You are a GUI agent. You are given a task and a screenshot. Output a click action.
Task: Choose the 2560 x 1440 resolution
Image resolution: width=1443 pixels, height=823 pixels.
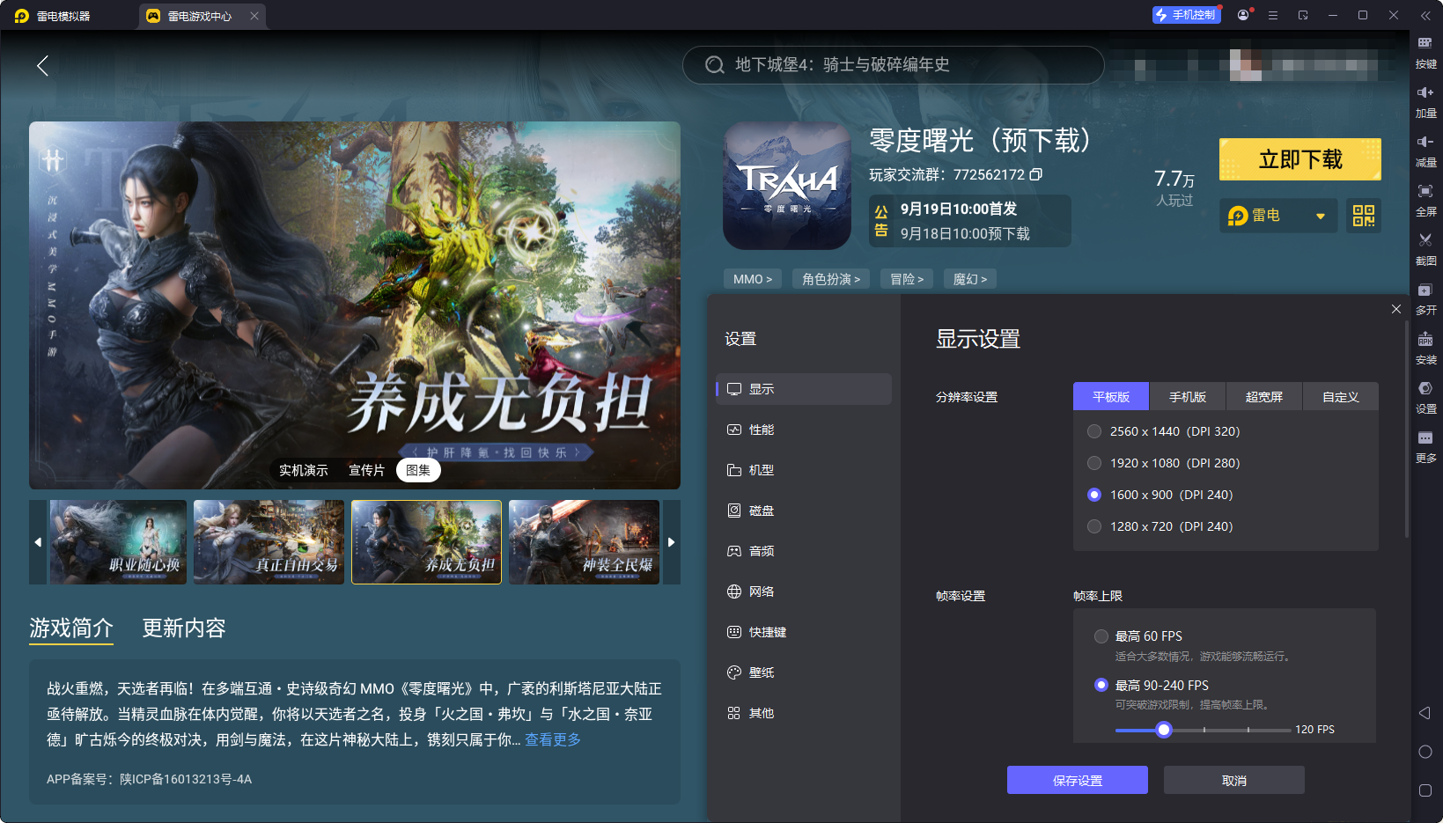tap(1094, 431)
